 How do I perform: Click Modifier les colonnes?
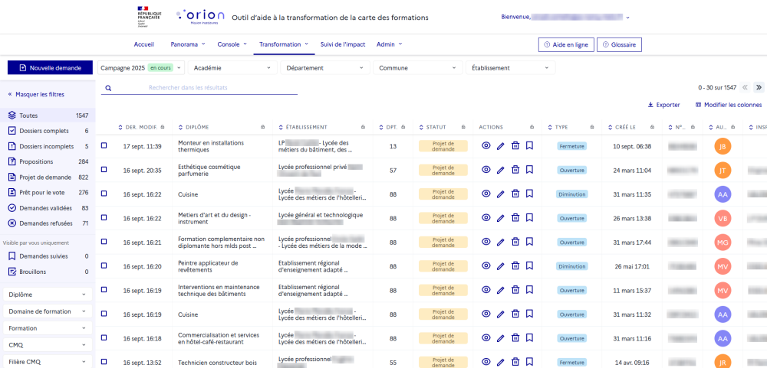(729, 105)
